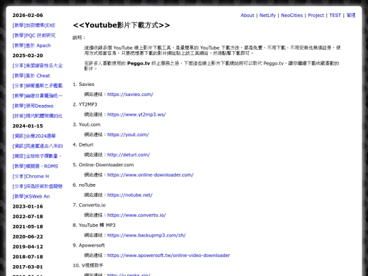Image resolution: width=368 pixels, height=276 pixels.
Task: Open sidebar article [資訊]台灣2024選舉
Action: [x=34, y=136]
